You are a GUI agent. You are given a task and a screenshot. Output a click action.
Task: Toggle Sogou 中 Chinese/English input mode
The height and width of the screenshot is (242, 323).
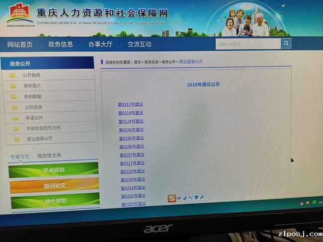[179, 198]
